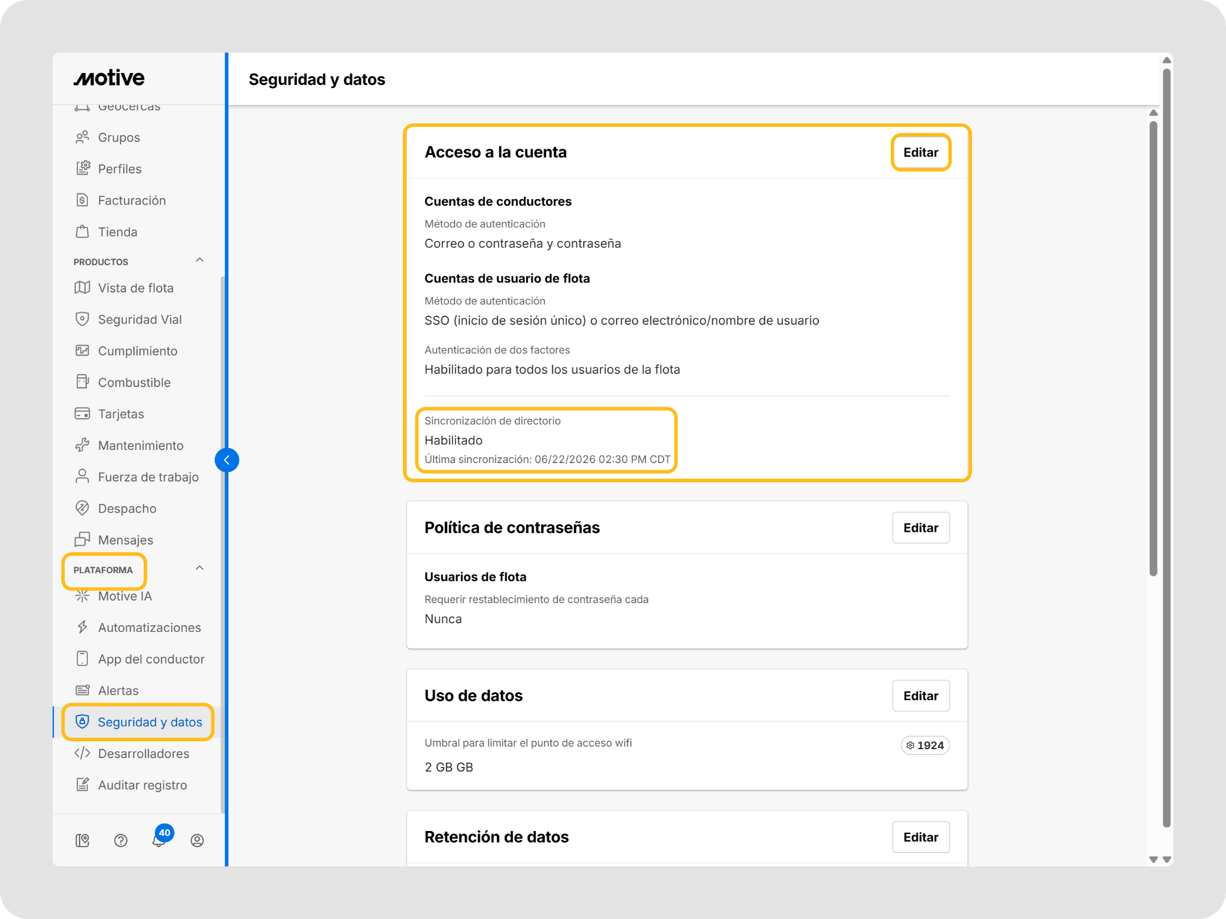Click the inner content scrollbar thumb
Screen dimensions: 1226x919
(1154, 349)
